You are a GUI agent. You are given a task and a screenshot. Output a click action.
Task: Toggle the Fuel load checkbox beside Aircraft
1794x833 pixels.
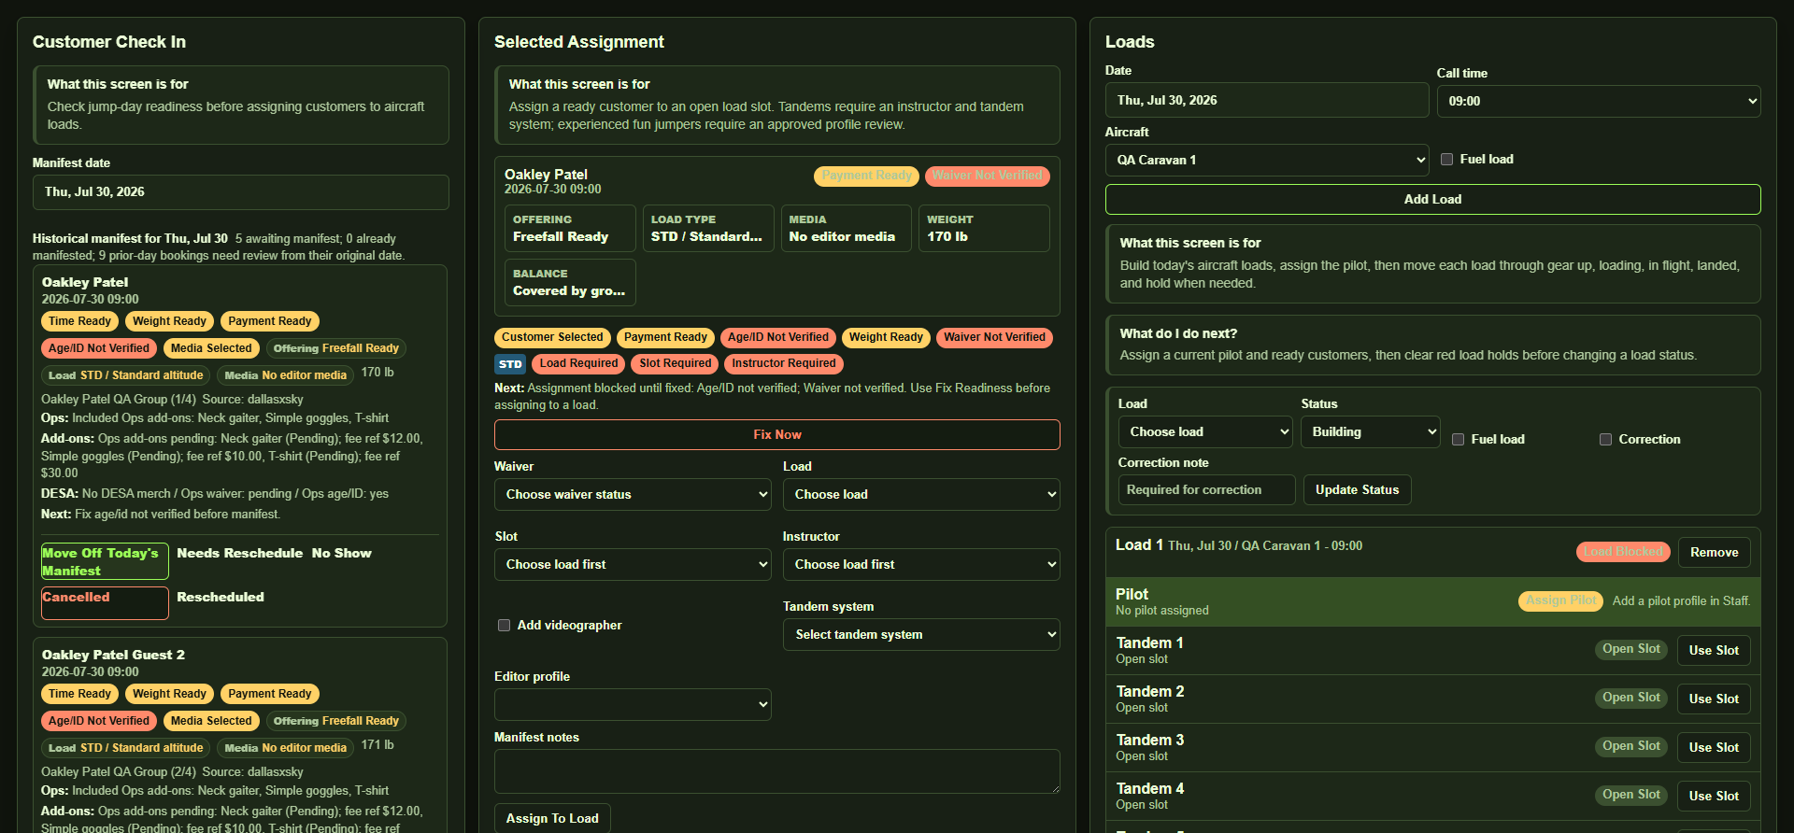pos(1446,160)
